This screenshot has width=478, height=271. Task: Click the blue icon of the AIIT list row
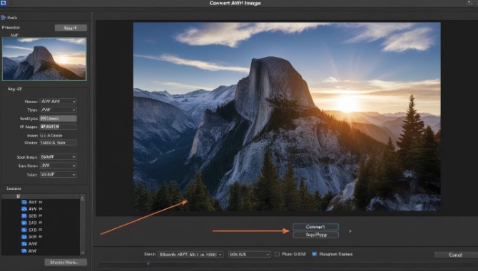pyautogui.click(x=24, y=202)
